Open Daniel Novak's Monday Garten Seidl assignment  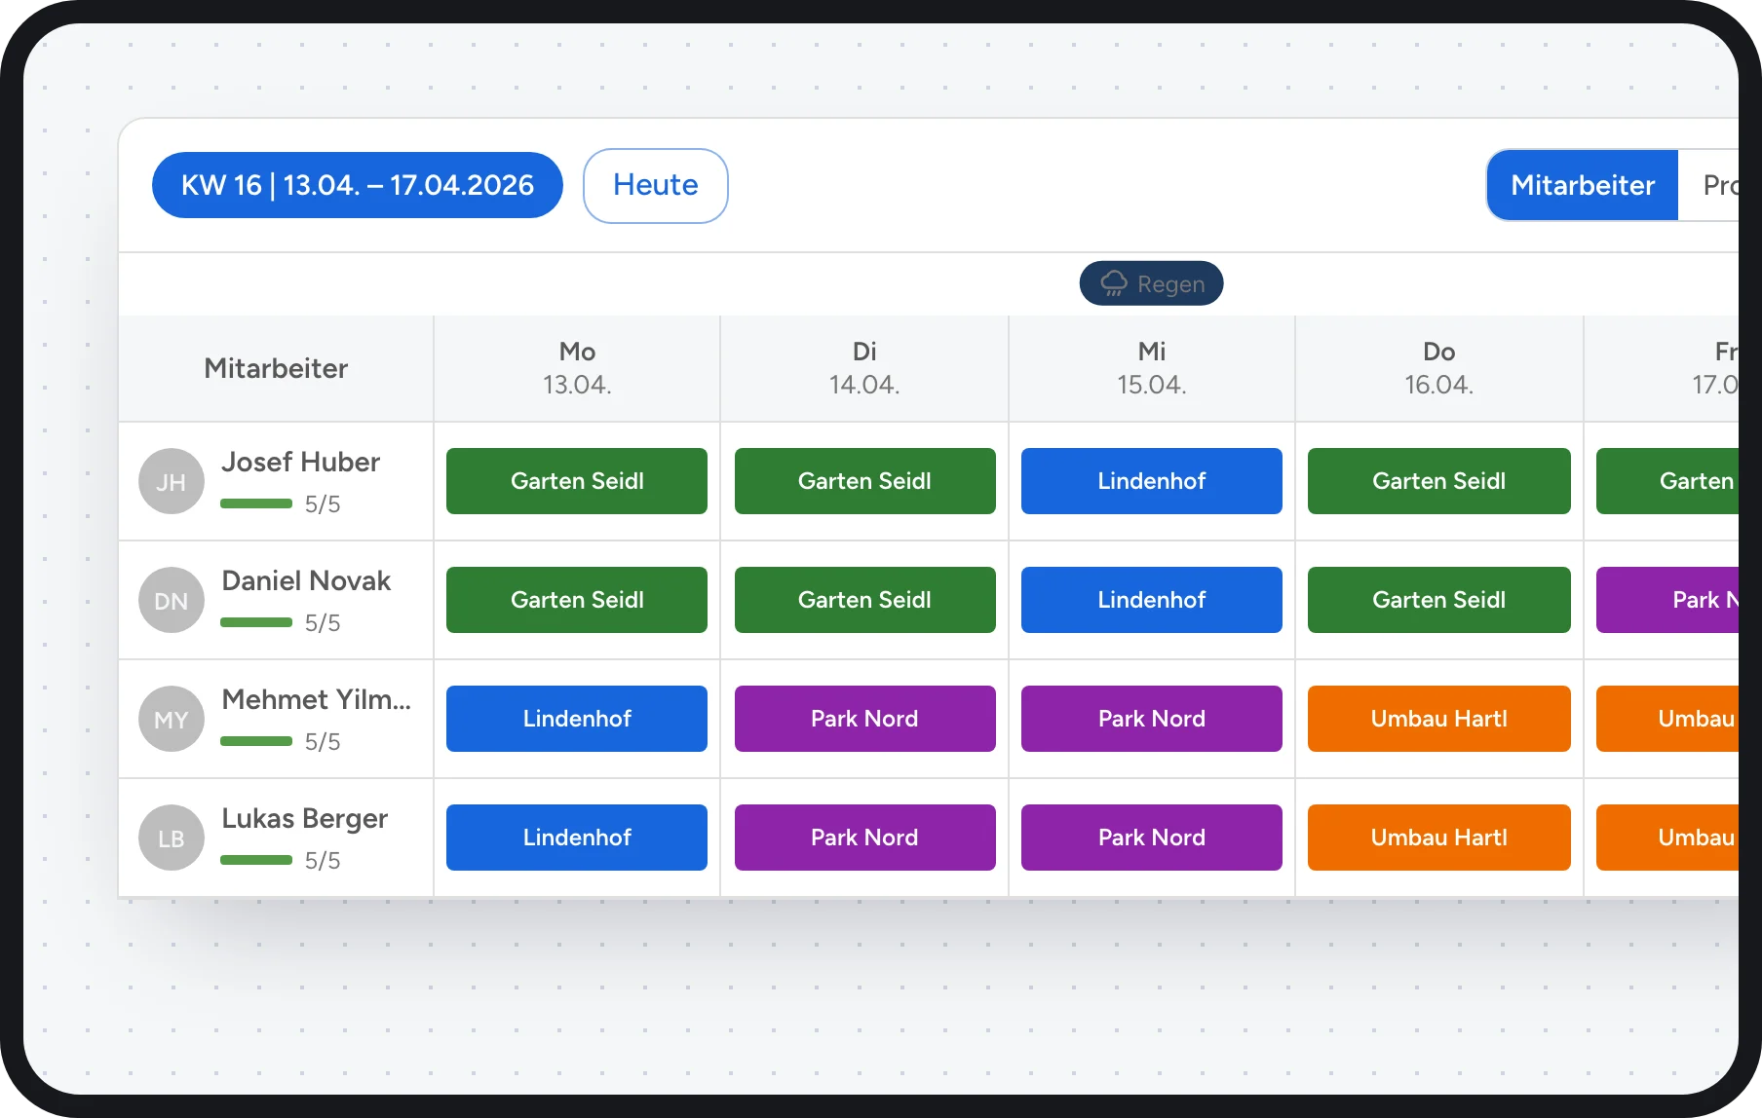pyautogui.click(x=577, y=600)
